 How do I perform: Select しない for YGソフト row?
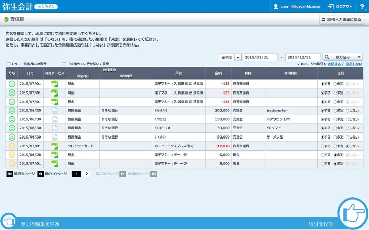(x=347, y=128)
